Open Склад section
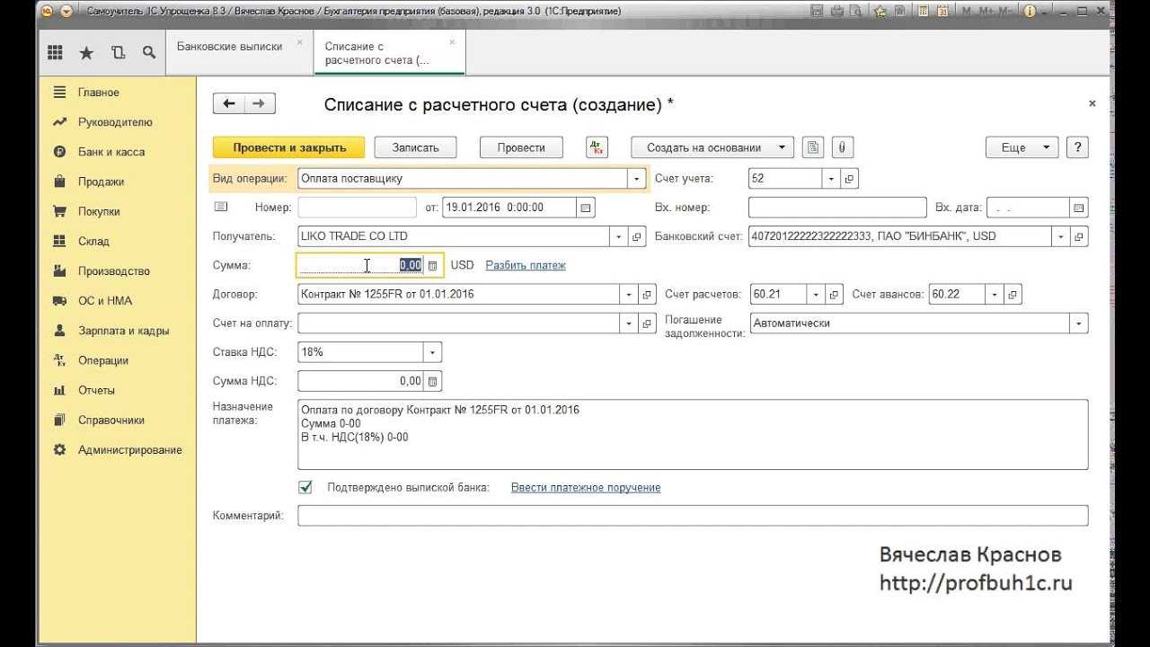The width and height of the screenshot is (1150, 647). (x=93, y=241)
